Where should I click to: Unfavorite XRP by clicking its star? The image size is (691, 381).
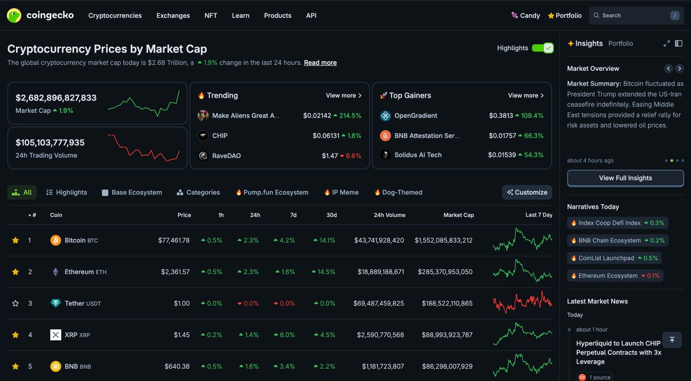tap(16, 334)
